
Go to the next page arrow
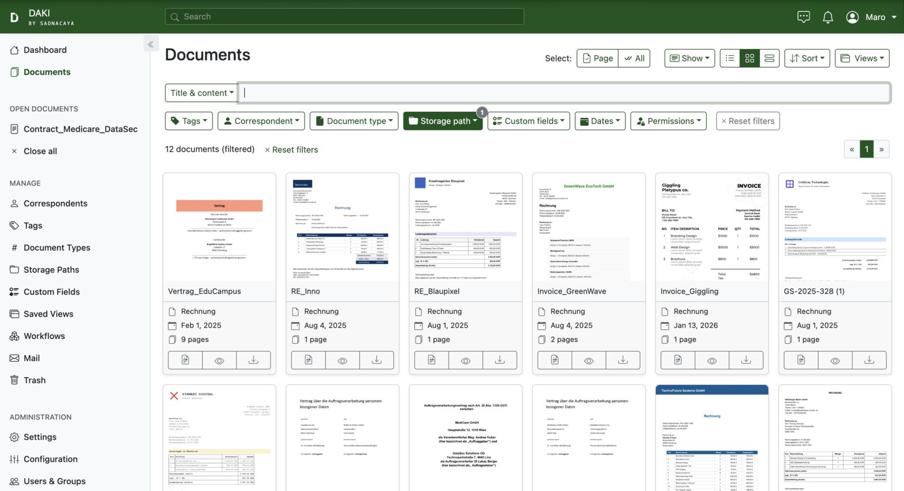(881, 150)
